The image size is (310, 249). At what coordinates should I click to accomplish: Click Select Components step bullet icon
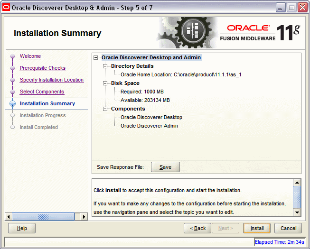[13, 92]
